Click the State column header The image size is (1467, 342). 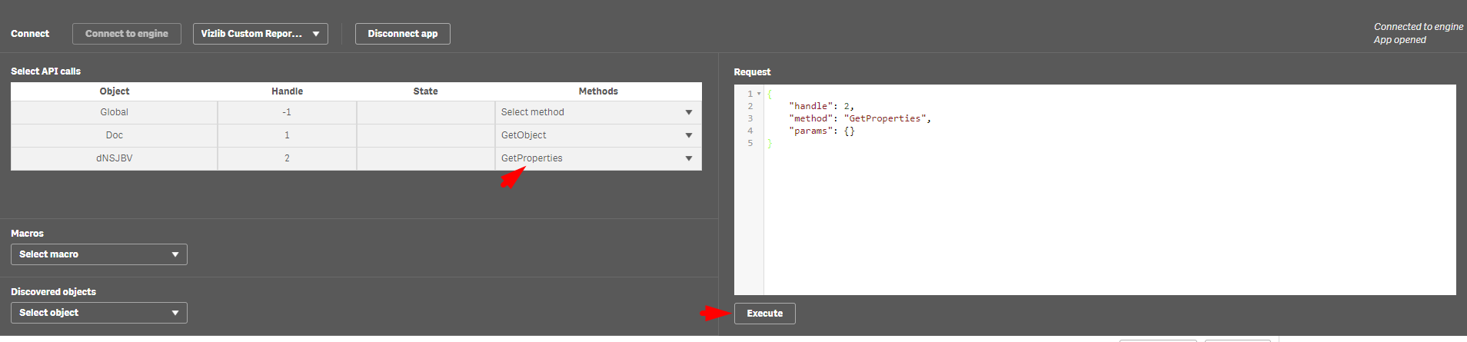[426, 91]
